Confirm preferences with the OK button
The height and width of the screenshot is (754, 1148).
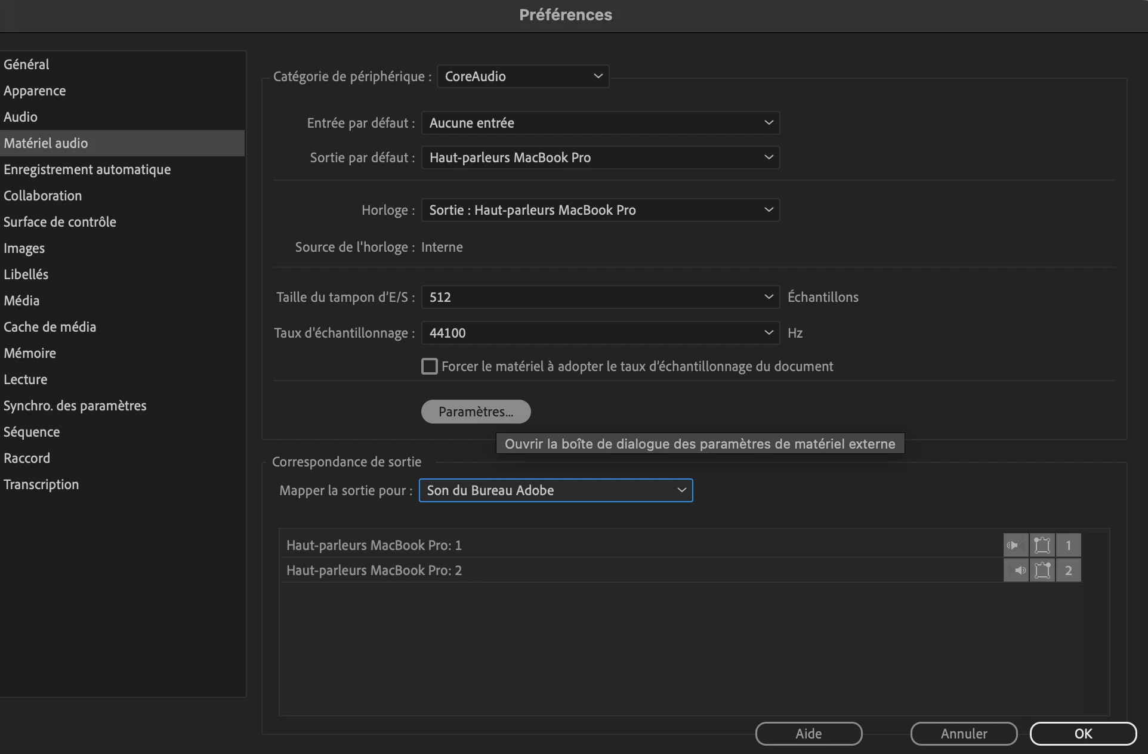(x=1083, y=734)
